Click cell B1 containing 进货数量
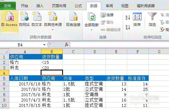The height and width of the screenshot is (109, 169). pyautogui.click(x=52, y=57)
